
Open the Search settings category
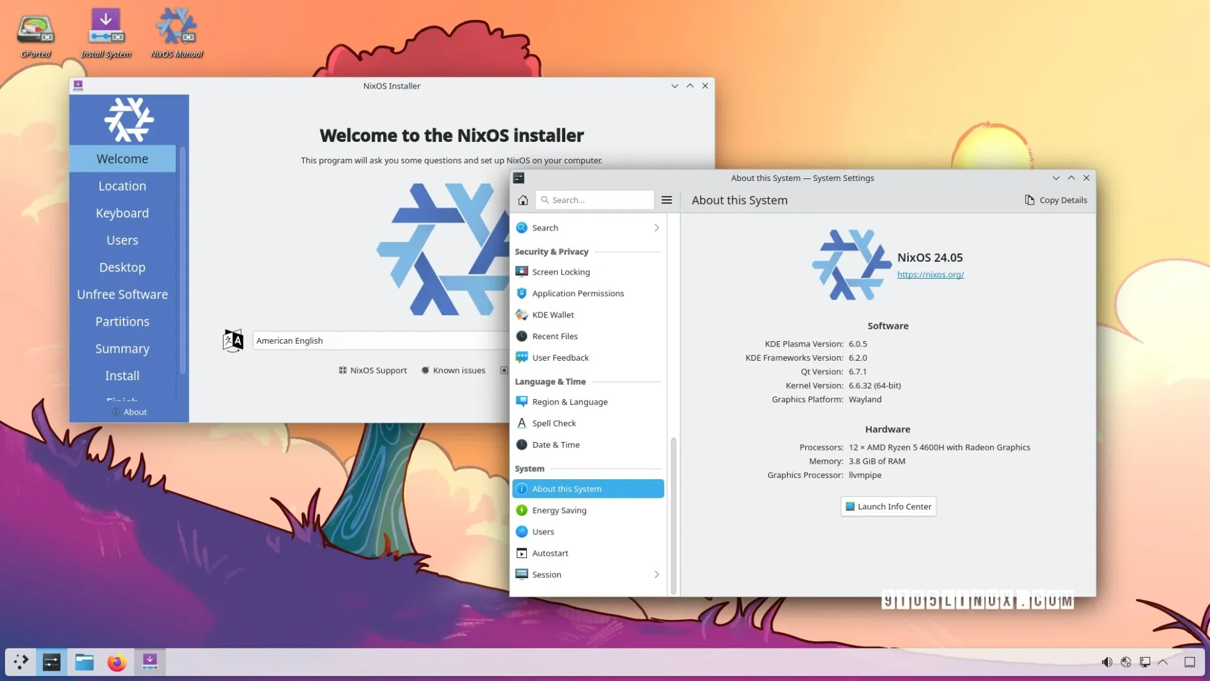(x=588, y=228)
